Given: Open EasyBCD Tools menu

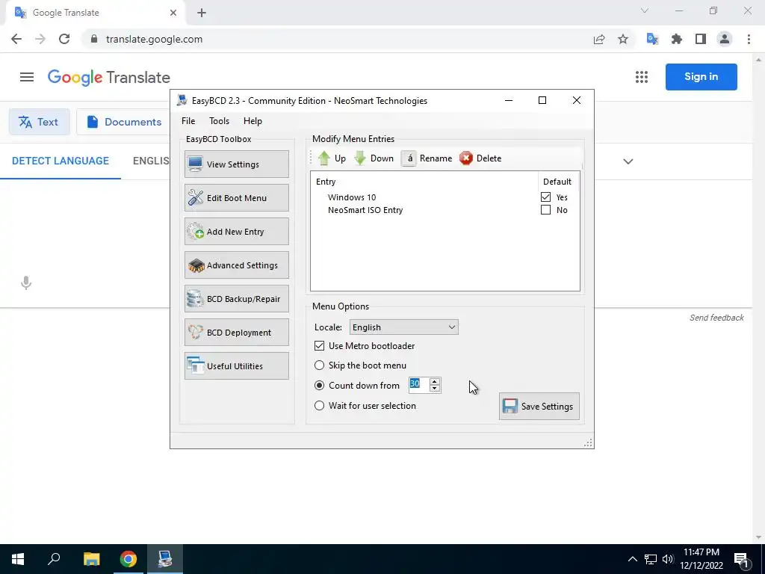Looking at the screenshot, I should pos(219,121).
